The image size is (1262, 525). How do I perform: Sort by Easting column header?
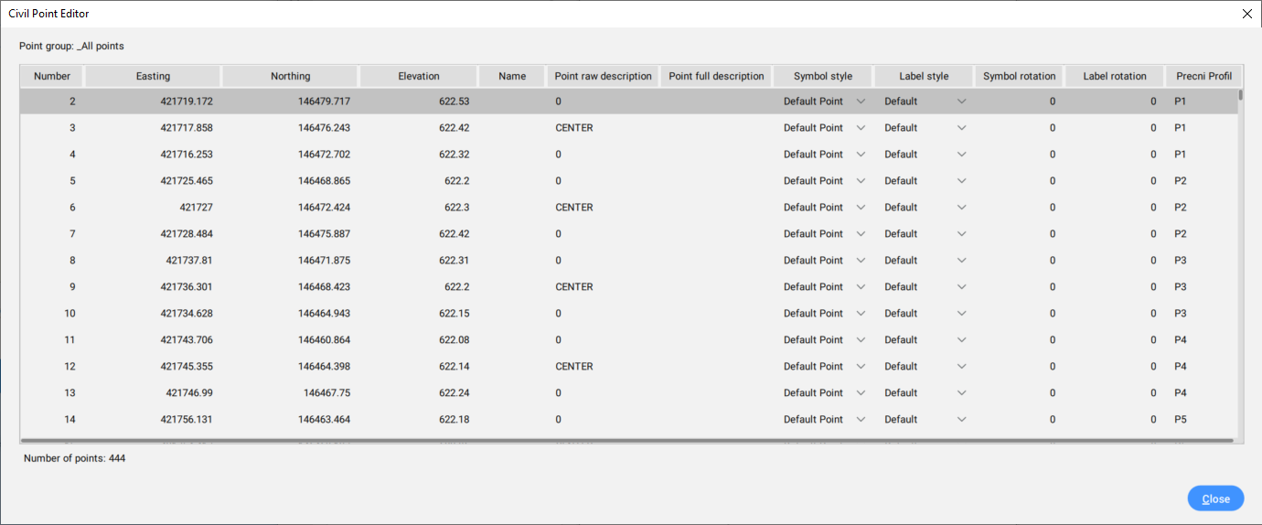coord(153,77)
